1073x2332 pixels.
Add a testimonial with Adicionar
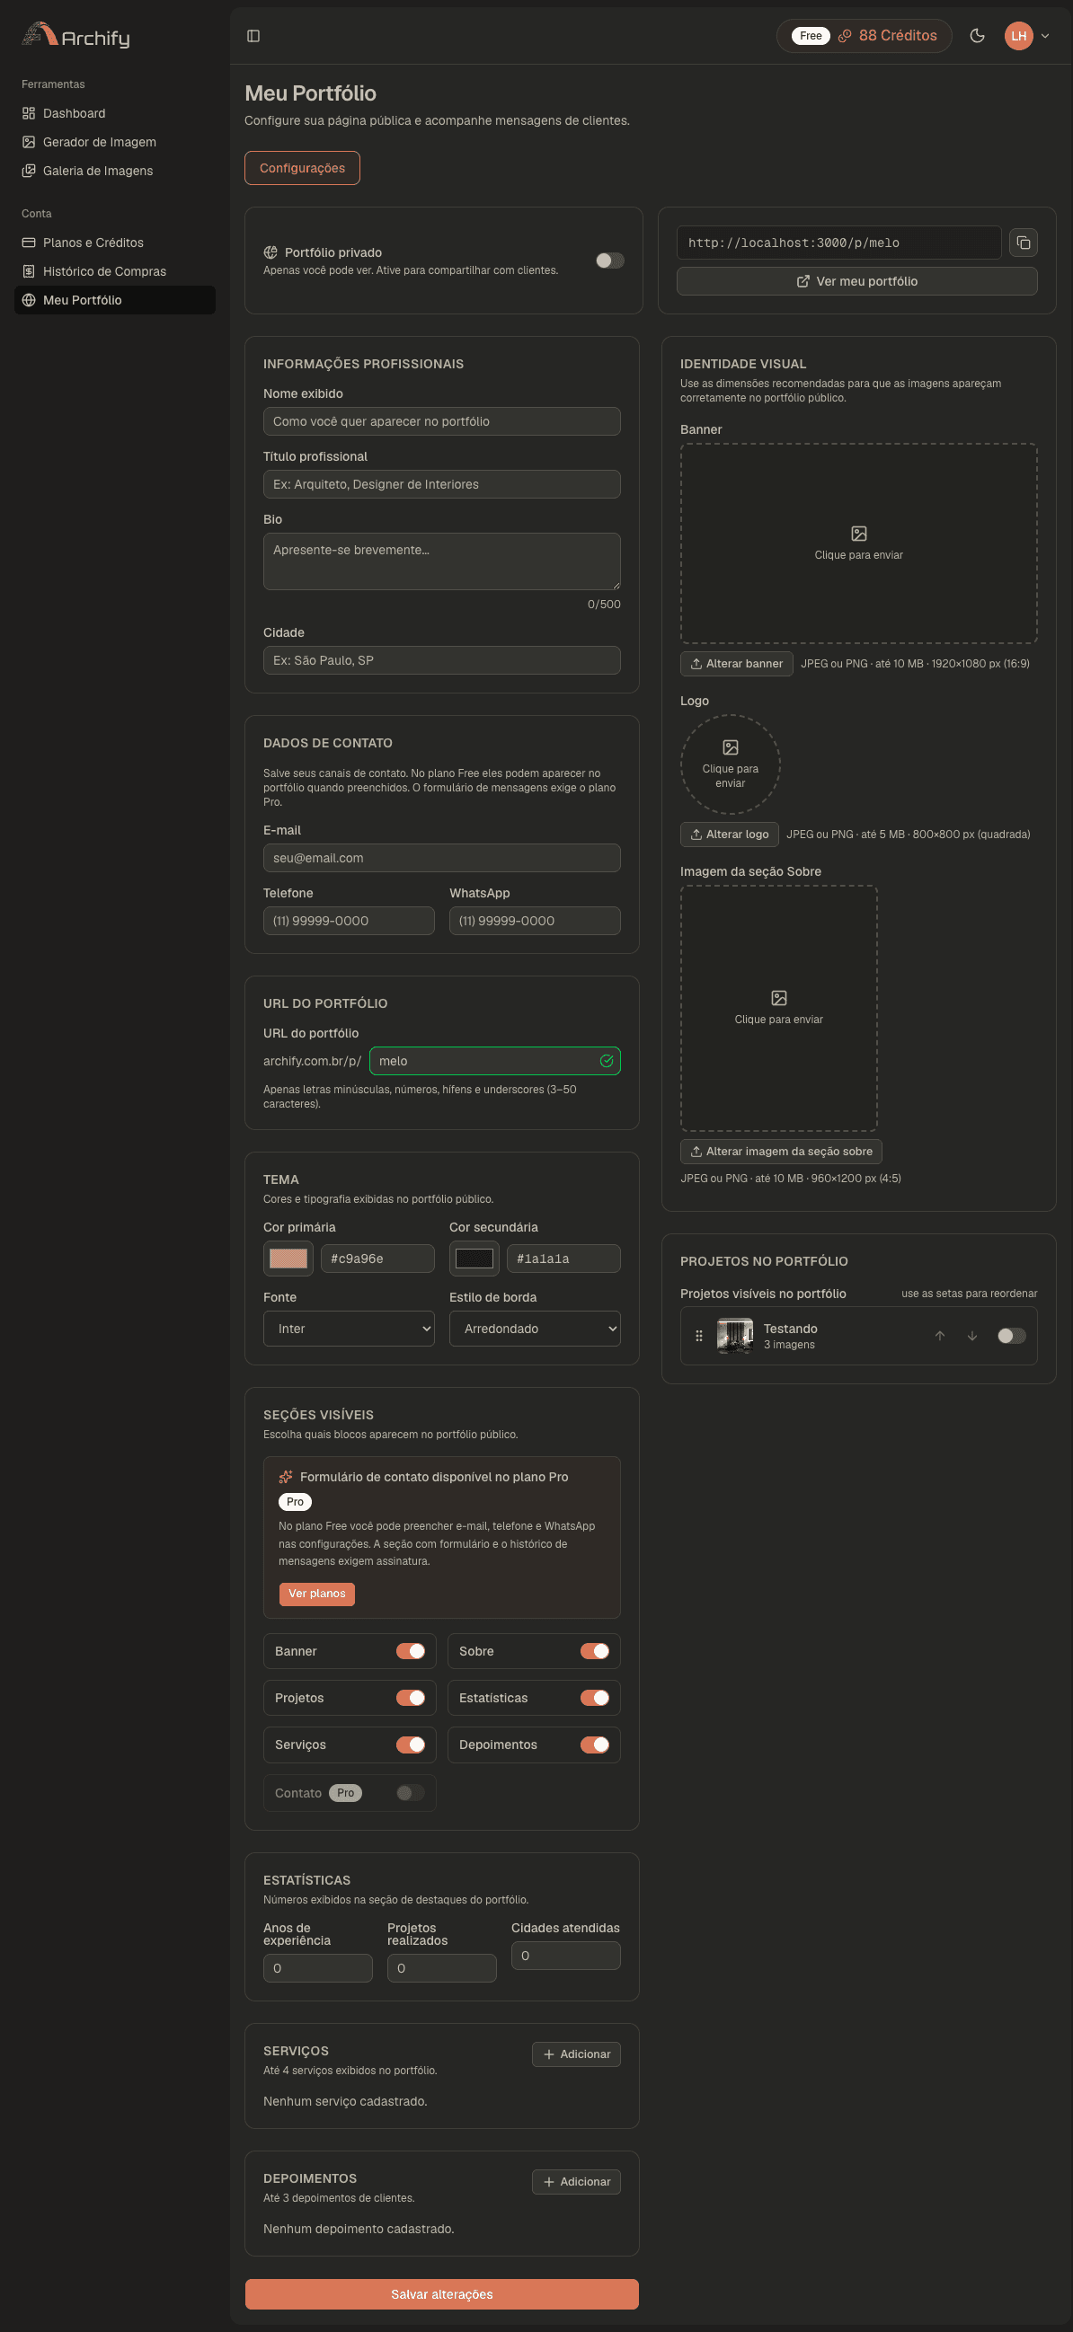pyautogui.click(x=576, y=2183)
